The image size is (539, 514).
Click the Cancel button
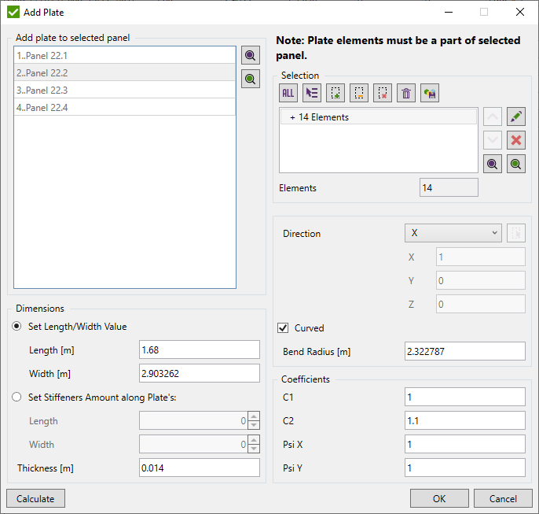click(503, 498)
